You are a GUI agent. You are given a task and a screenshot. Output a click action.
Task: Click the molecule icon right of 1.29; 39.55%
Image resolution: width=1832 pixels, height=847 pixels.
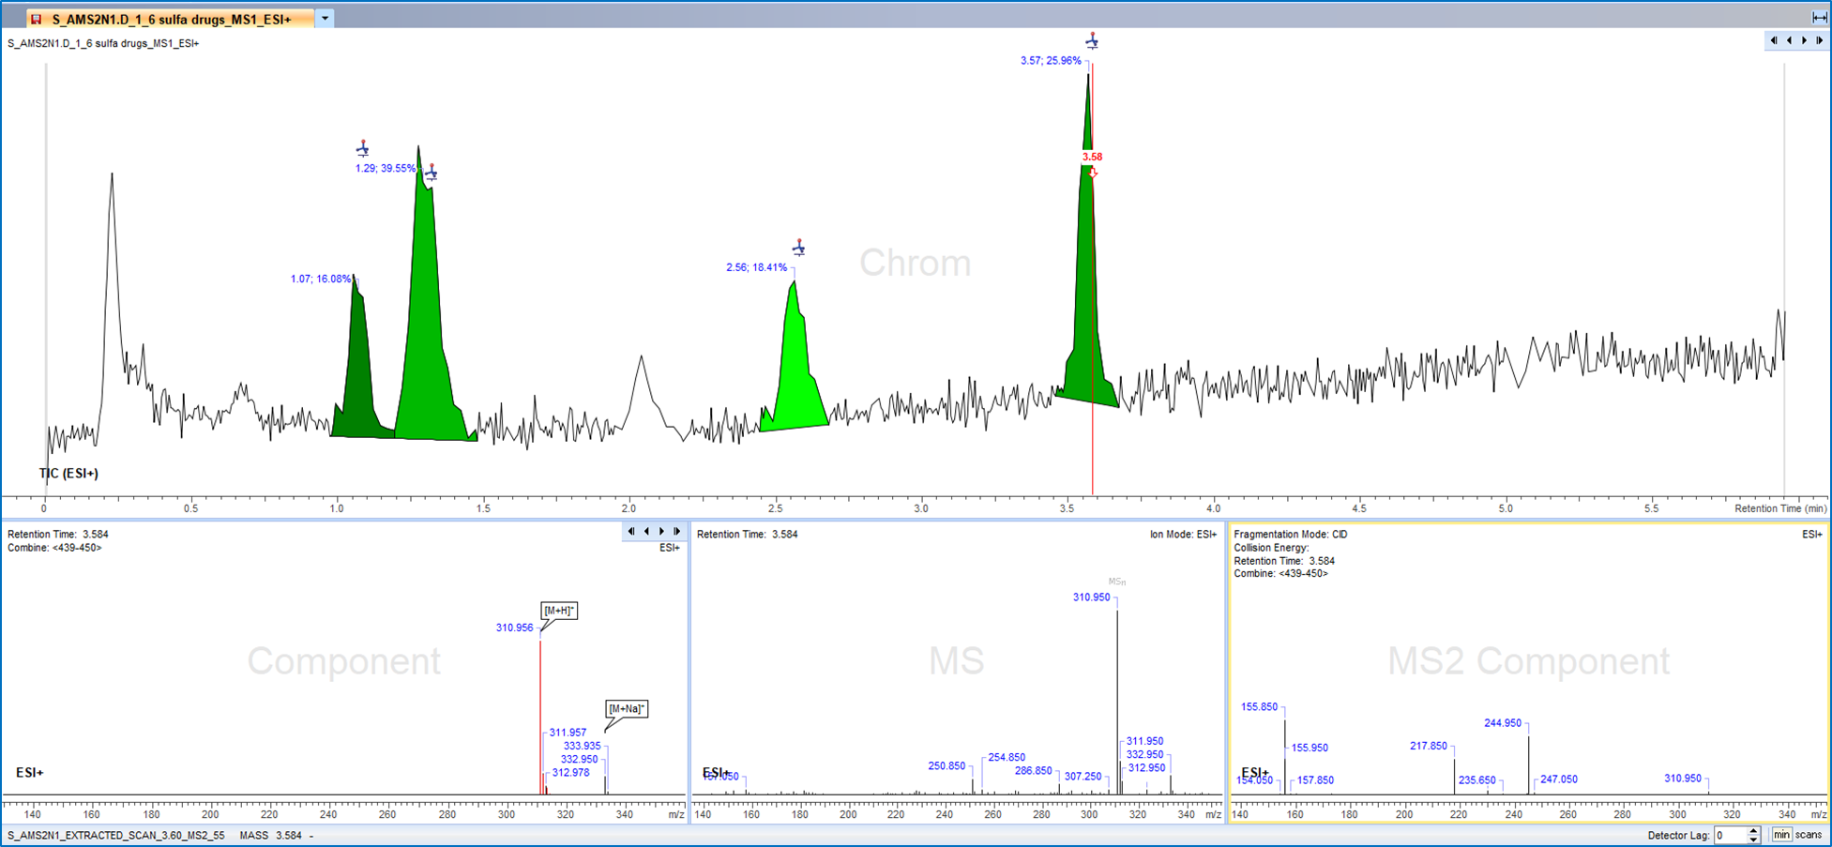tap(432, 173)
